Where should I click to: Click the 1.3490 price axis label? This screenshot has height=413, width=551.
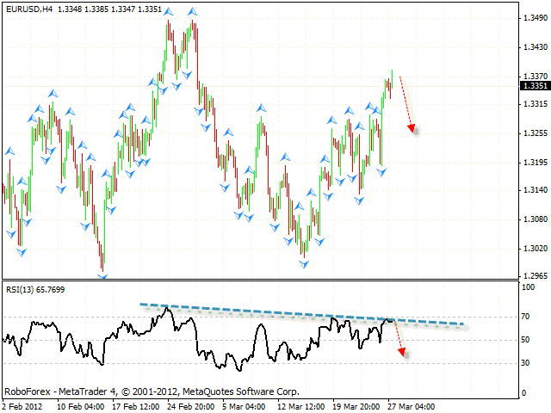click(x=536, y=18)
